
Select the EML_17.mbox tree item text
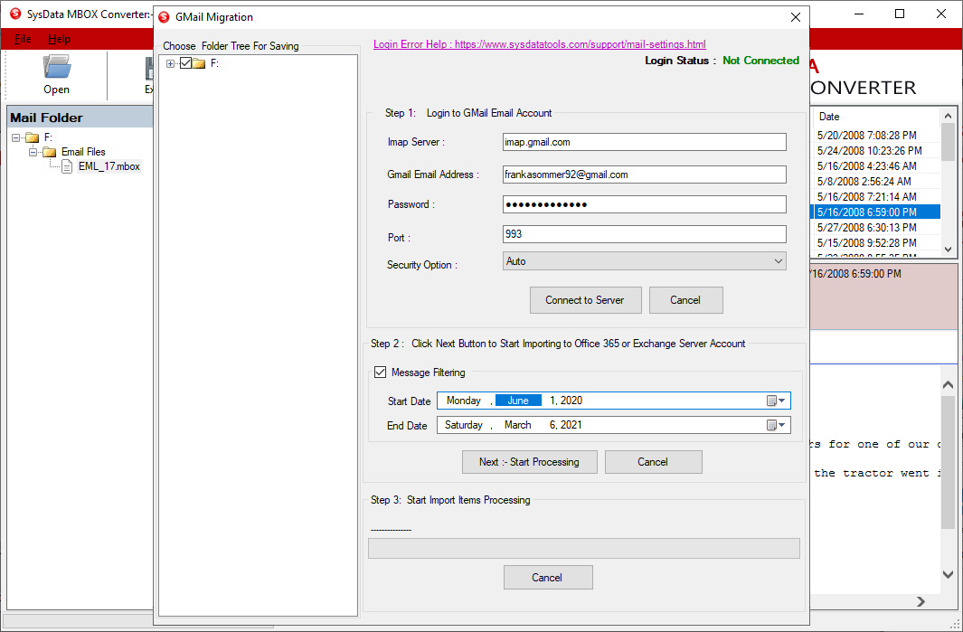[x=109, y=166]
